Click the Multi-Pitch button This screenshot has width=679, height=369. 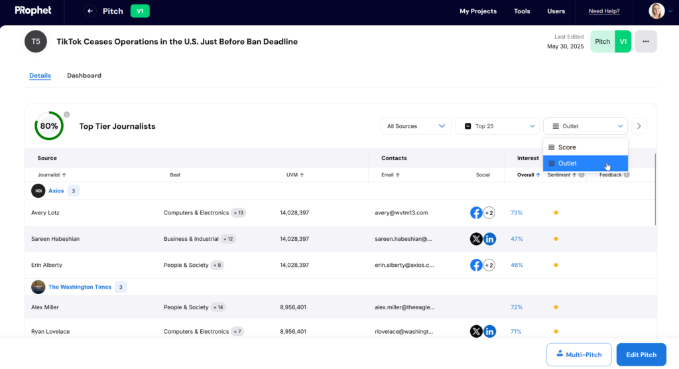tap(579, 354)
